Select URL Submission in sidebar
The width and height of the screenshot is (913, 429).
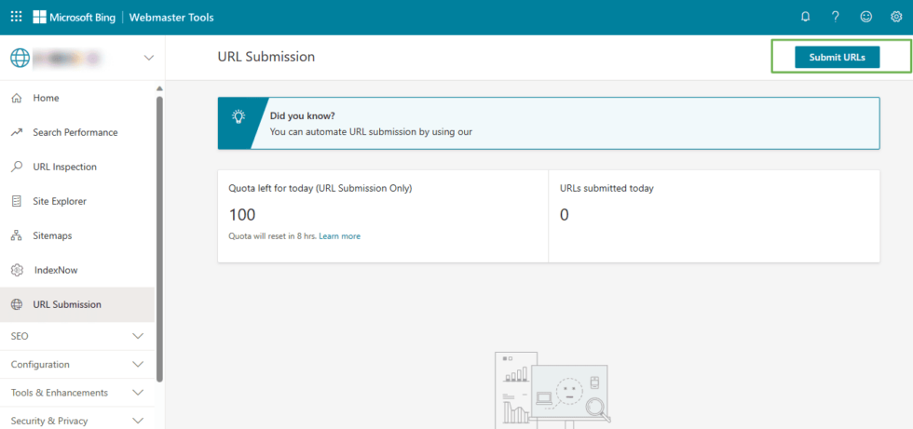tap(77, 304)
